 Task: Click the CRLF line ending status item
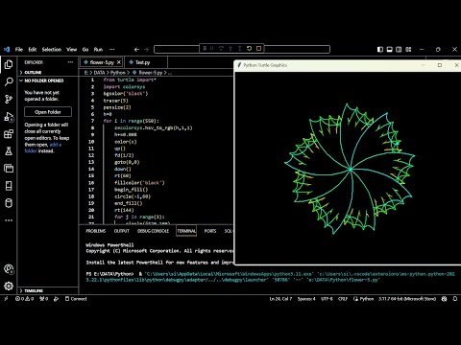tap(343, 299)
